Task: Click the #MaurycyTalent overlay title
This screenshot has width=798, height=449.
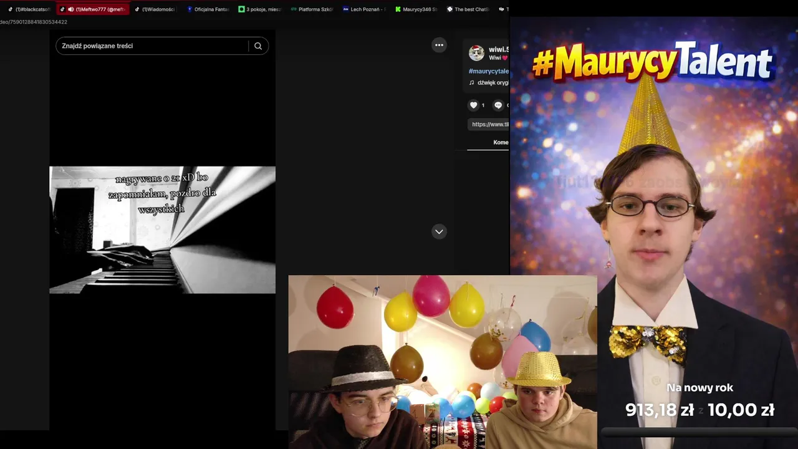Action: pos(653,62)
